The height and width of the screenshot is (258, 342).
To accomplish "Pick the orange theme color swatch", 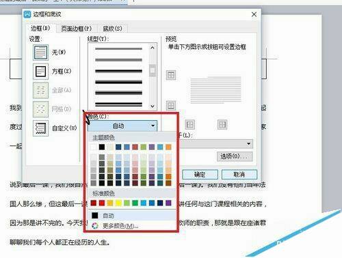I will click(168, 147).
